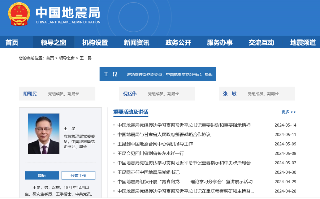Viewport: 320px width, 199px height.
Task: Open article 王昆会见四川省副省长左永祥一行
Action: point(151,153)
